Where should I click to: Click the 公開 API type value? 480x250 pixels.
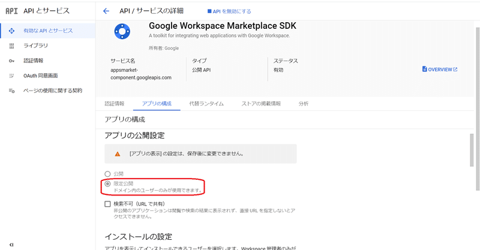[202, 70]
